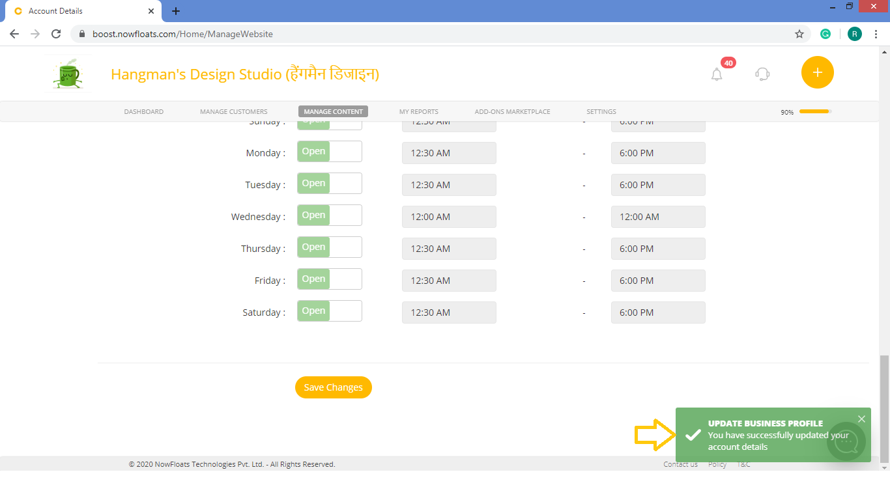Close the Update Business Profile notification
890x500 pixels.
(861, 419)
